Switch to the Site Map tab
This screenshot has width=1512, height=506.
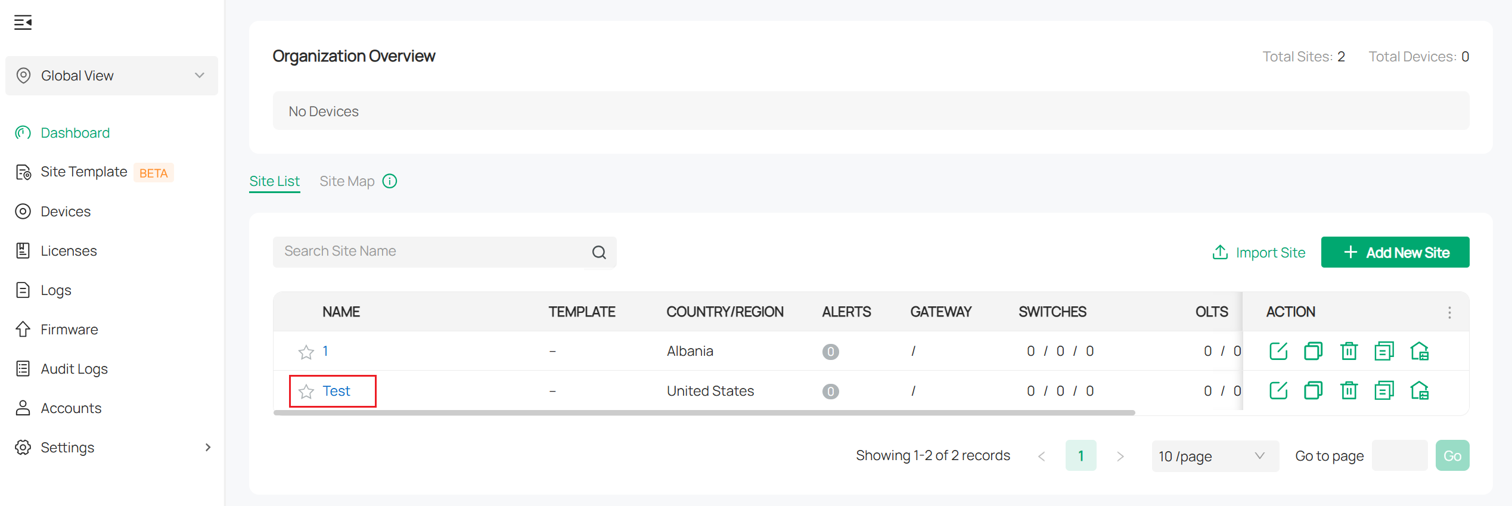347,181
